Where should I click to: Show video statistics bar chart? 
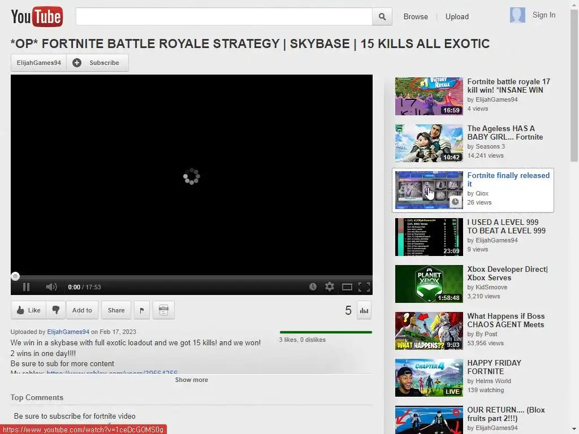[364, 310]
